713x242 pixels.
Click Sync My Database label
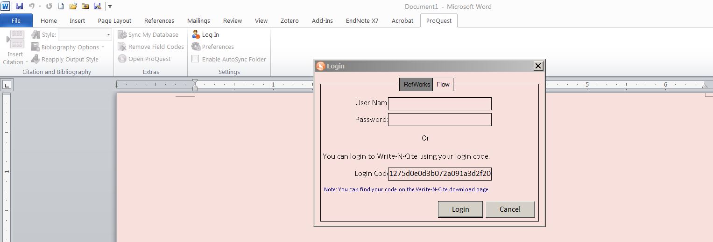(153, 35)
